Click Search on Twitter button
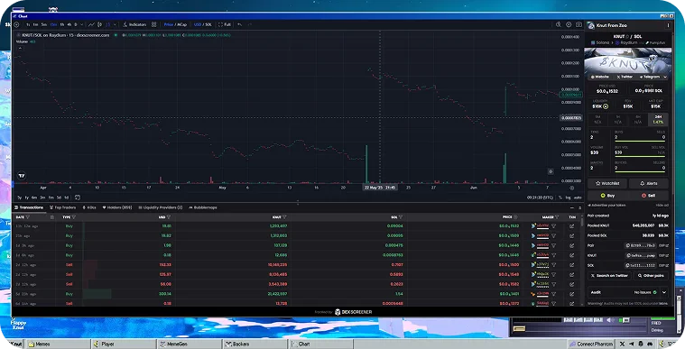Image resolution: width=685 pixels, height=349 pixels. (609, 276)
